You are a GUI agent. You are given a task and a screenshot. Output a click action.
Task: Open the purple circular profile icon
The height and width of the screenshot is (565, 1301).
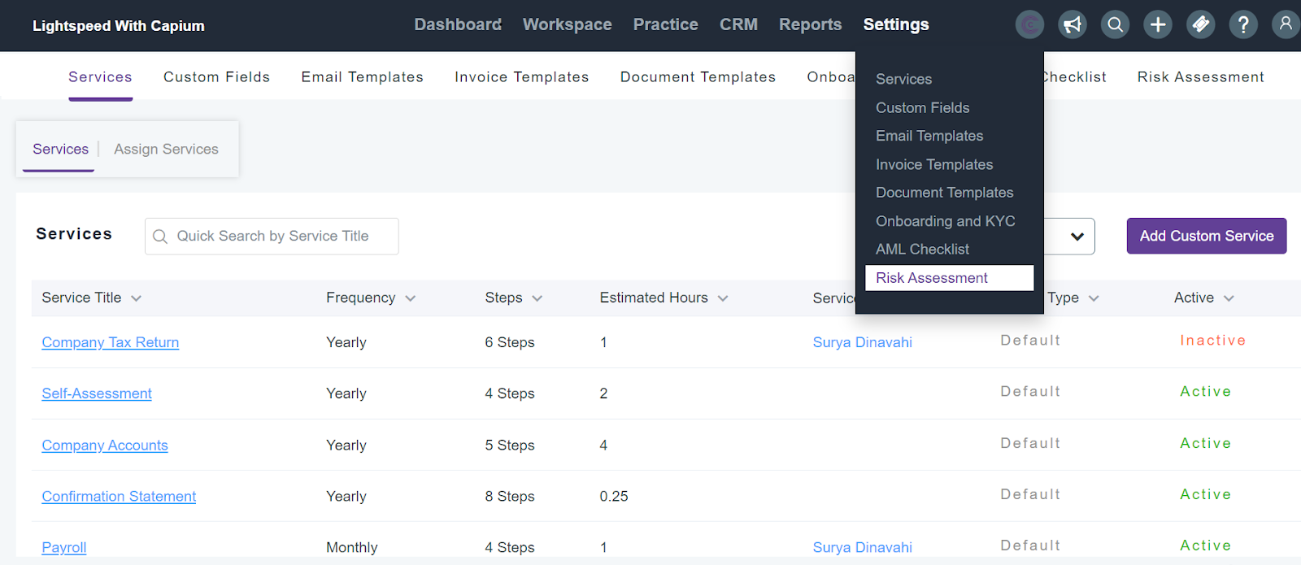[1029, 24]
